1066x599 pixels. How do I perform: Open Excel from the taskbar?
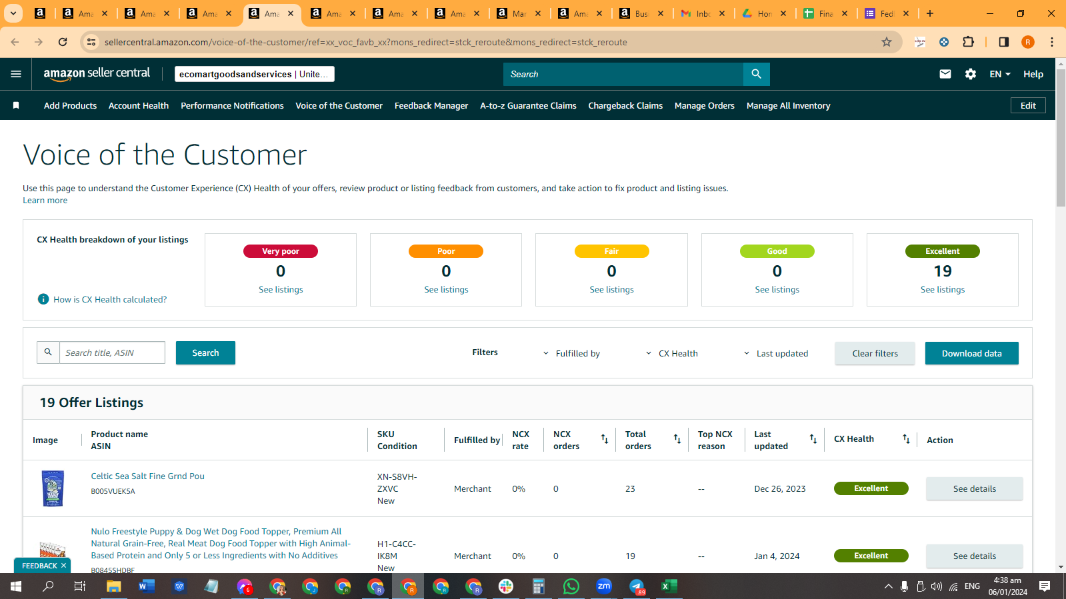(669, 586)
